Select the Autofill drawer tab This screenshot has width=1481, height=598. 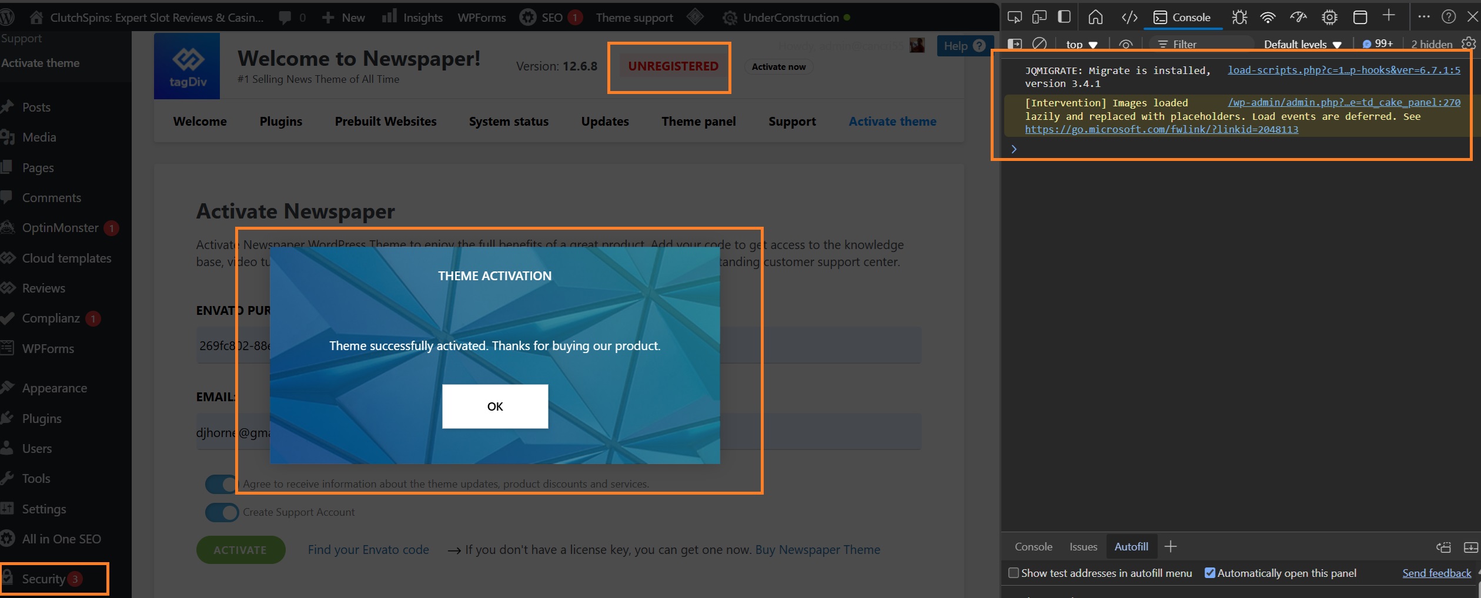coord(1131,547)
